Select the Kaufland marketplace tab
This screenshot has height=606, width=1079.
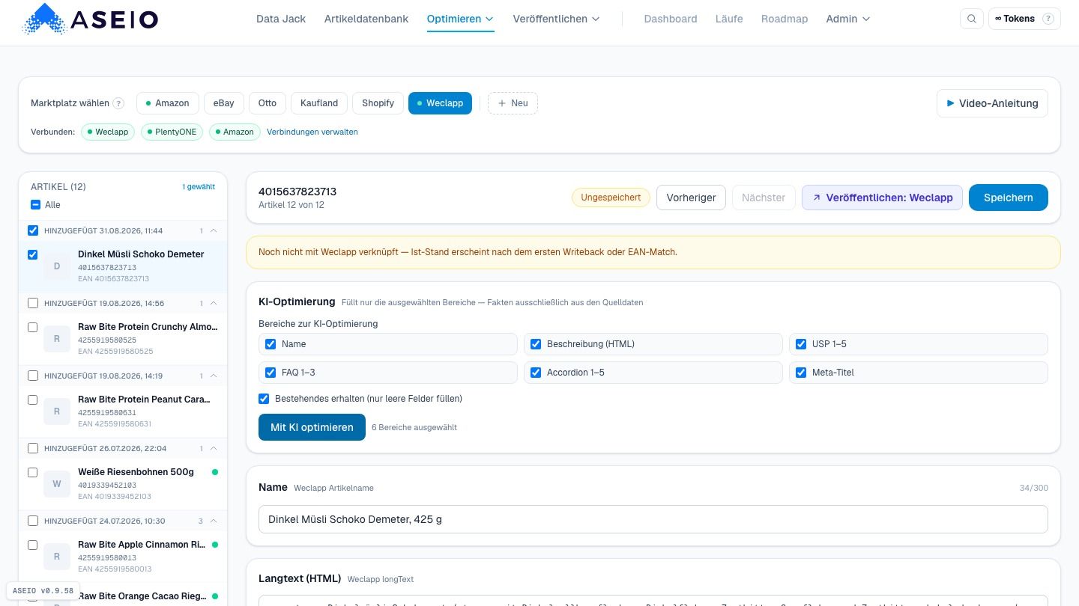point(319,103)
